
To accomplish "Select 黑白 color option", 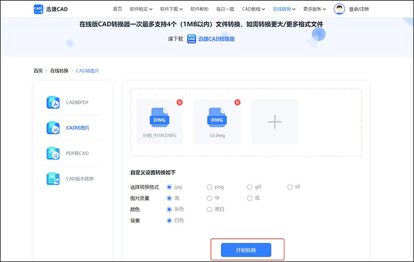I will click(209, 209).
